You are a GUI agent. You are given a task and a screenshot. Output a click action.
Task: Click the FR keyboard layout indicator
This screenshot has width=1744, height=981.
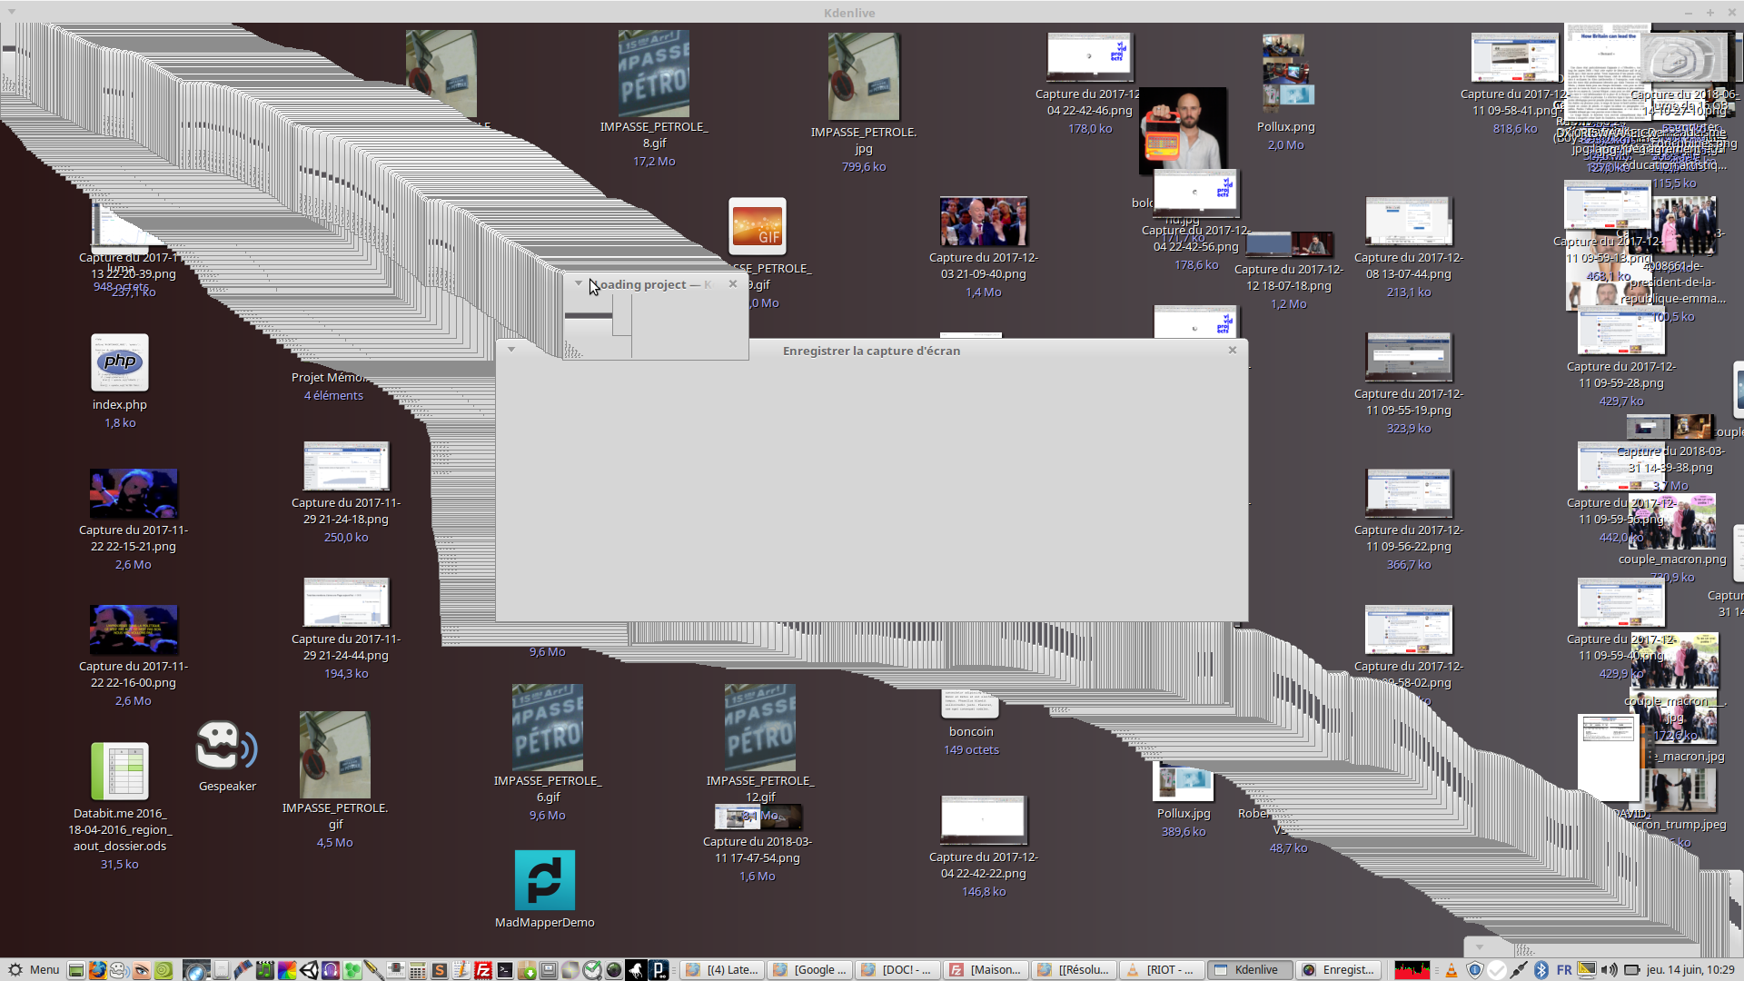[x=1564, y=970]
